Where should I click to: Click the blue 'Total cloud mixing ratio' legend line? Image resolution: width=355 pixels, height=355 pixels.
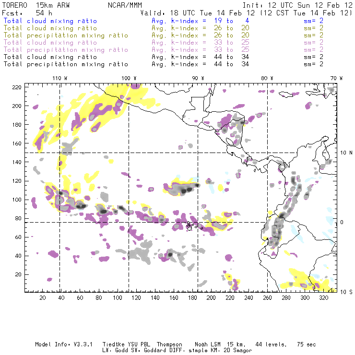[x=50, y=21]
